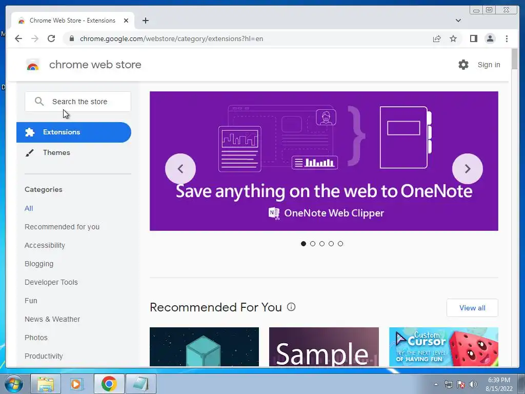Open the Custom Cursor extension thumbnail
Viewport: 525px width, 394px height.
pos(443,347)
